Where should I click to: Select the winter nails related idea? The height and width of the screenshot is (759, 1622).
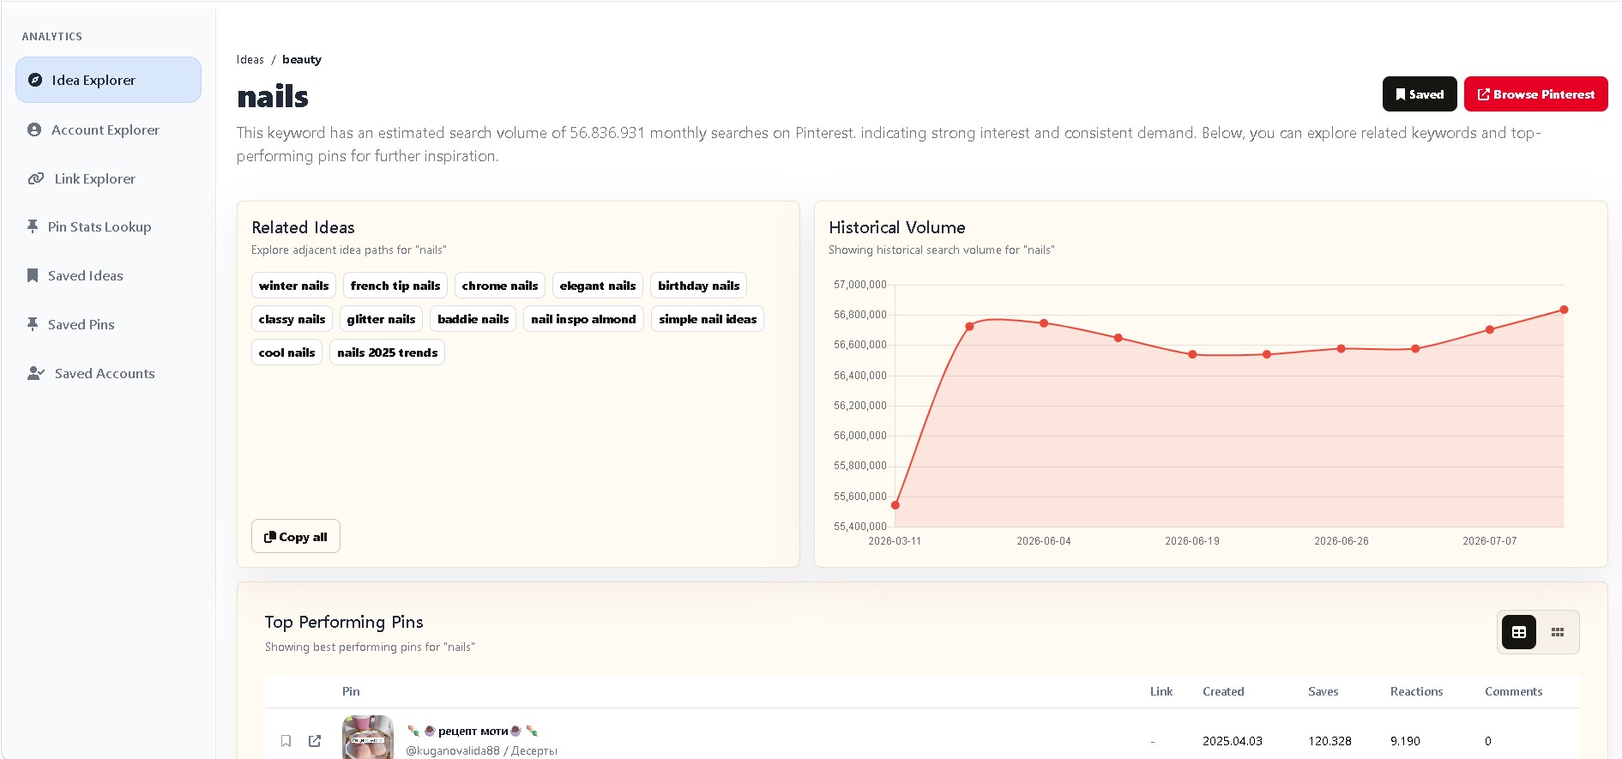pyautogui.click(x=293, y=286)
